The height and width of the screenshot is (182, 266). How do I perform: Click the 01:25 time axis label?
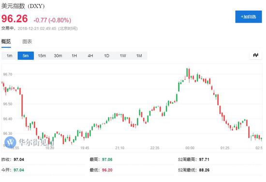coord(225,148)
